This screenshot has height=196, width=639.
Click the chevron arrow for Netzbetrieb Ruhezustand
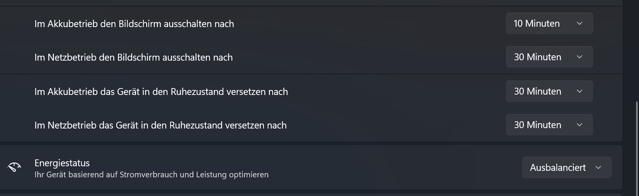(x=579, y=125)
